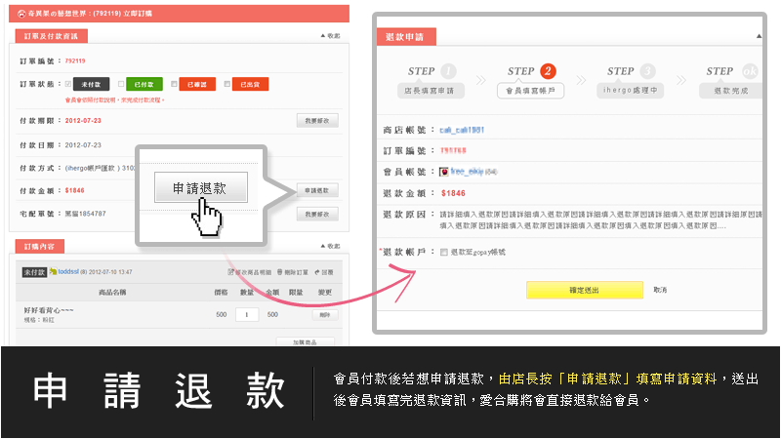Image resolution: width=781 pixels, height=439 pixels.
Task: Click the shop logo icon in the header bar
Action: tap(21, 14)
